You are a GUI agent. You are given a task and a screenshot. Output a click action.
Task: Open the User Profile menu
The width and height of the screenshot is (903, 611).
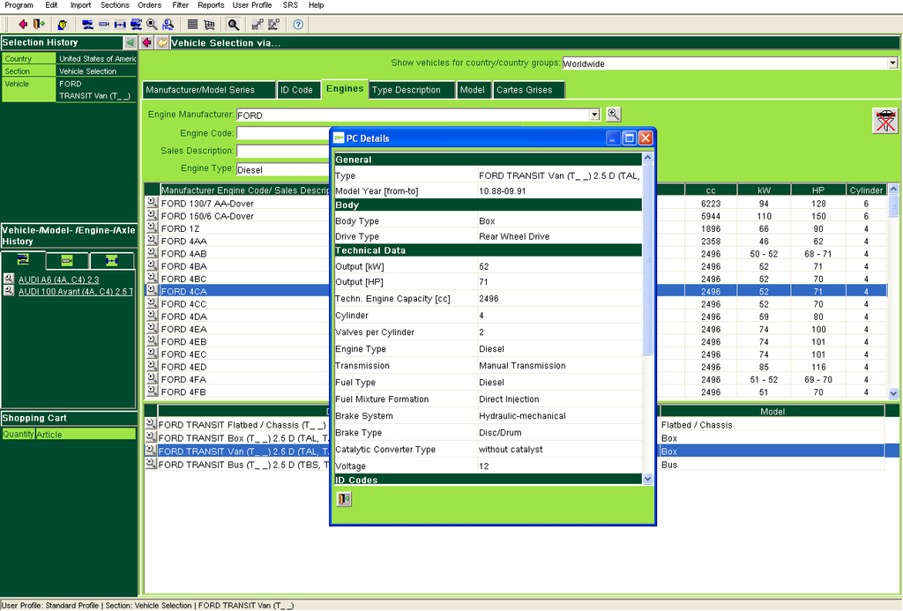(x=251, y=5)
